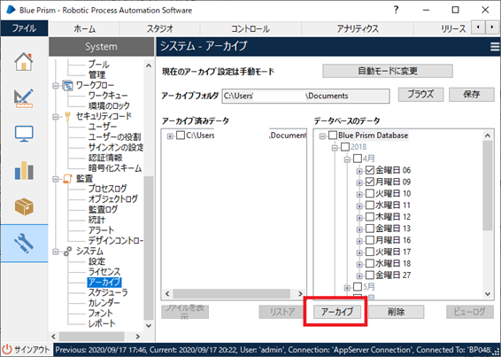Click the ブラウズ button
This screenshot has height=357, width=501.
(x=420, y=95)
